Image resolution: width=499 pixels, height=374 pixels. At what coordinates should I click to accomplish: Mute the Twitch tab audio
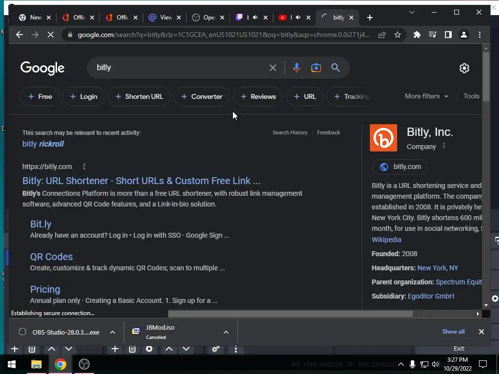[255, 18]
